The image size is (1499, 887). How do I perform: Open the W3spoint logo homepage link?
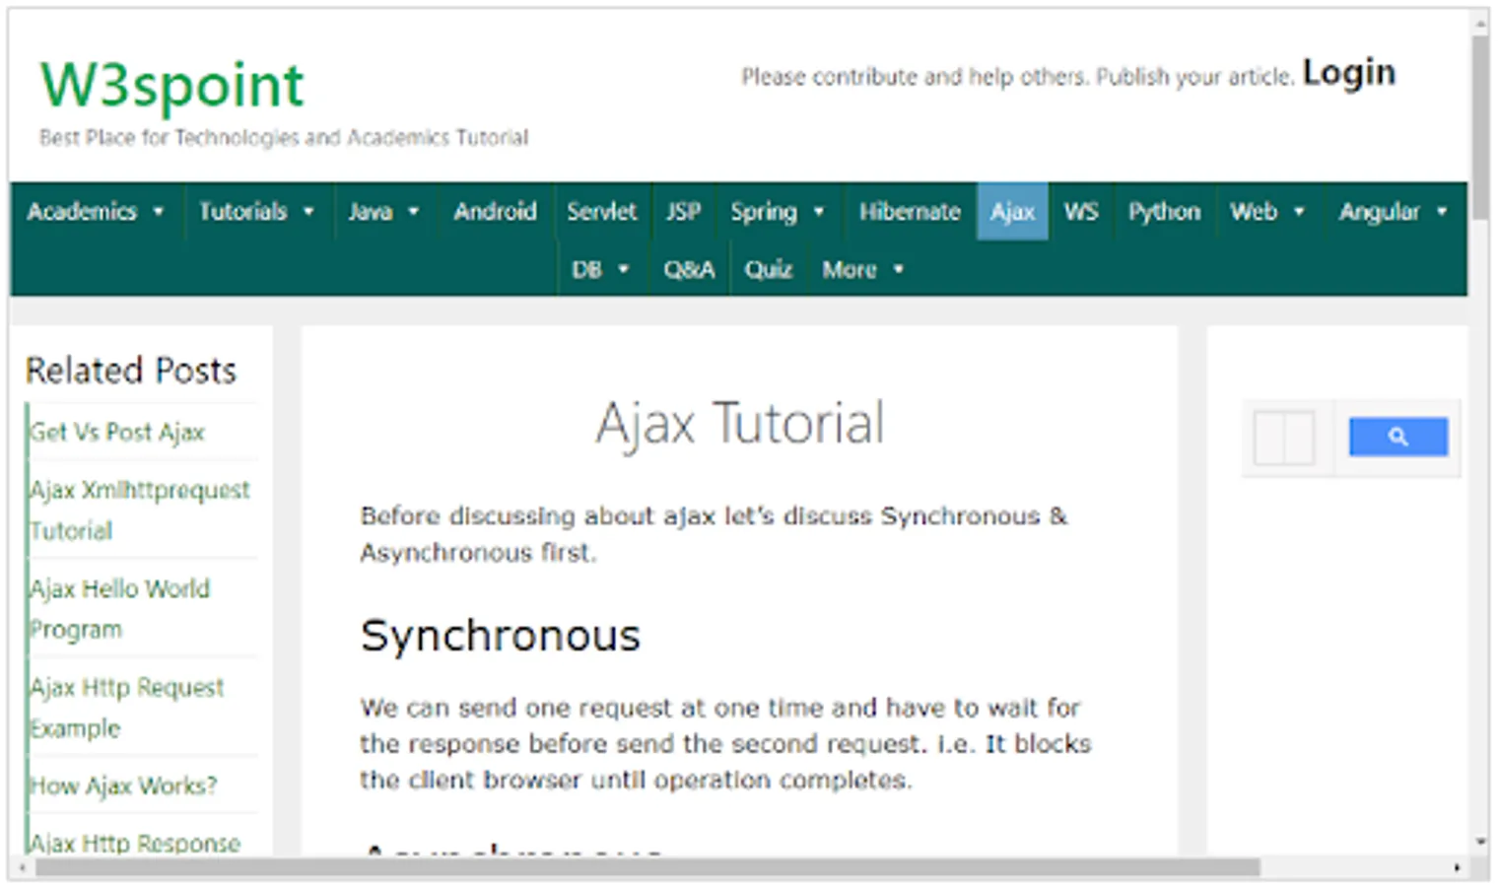pyautogui.click(x=171, y=85)
